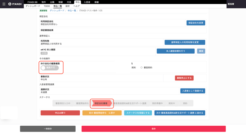Viewport: 246px width, 133px height.
Task: Go to ダッシュボード in the sub menu
Action: click(33, 6)
